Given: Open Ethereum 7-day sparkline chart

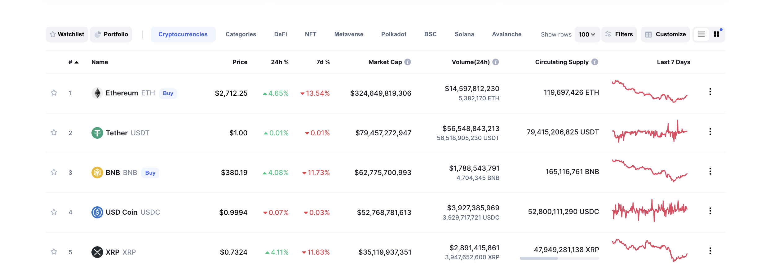Looking at the screenshot, I should pyautogui.click(x=649, y=91).
